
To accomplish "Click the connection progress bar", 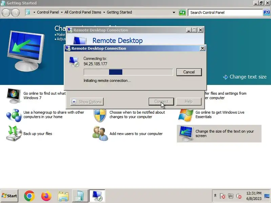I will 128,72.
